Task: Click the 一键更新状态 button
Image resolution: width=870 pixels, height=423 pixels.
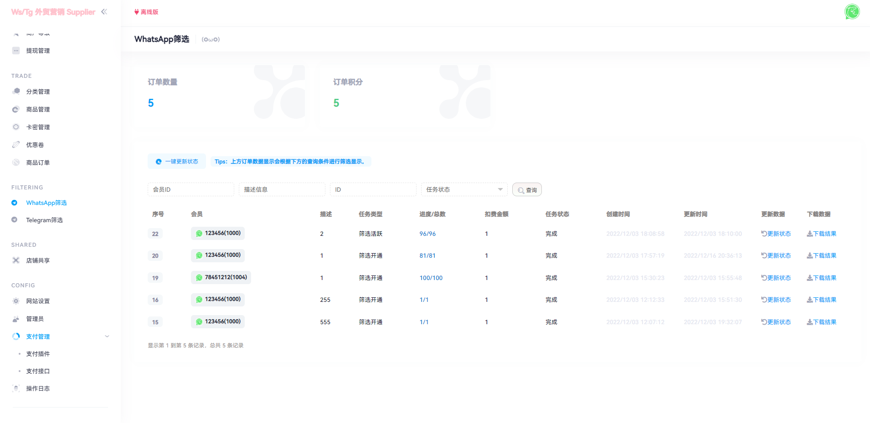Action: [177, 162]
